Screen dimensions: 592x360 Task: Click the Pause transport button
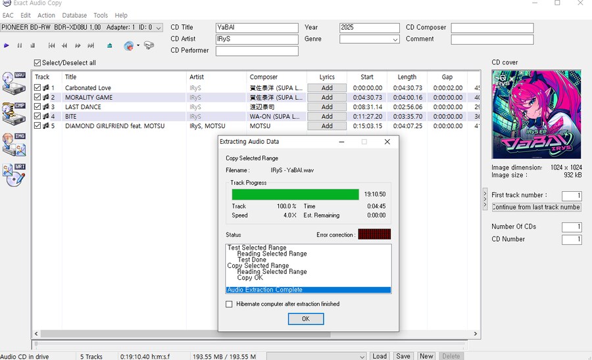click(x=20, y=45)
